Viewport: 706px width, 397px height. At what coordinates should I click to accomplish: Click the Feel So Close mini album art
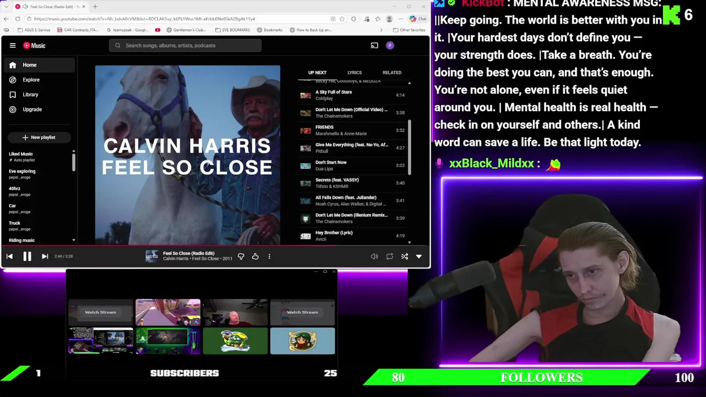(x=152, y=256)
